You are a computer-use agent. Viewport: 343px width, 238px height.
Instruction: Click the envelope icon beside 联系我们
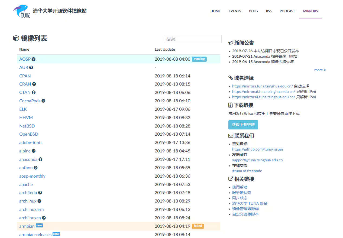[x=231, y=136]
